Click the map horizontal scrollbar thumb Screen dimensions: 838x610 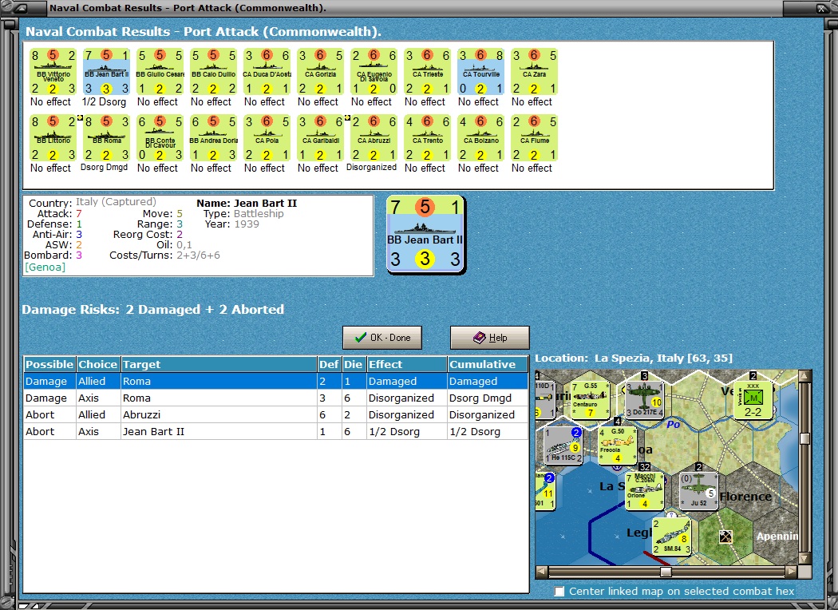(x=666, y=572)
